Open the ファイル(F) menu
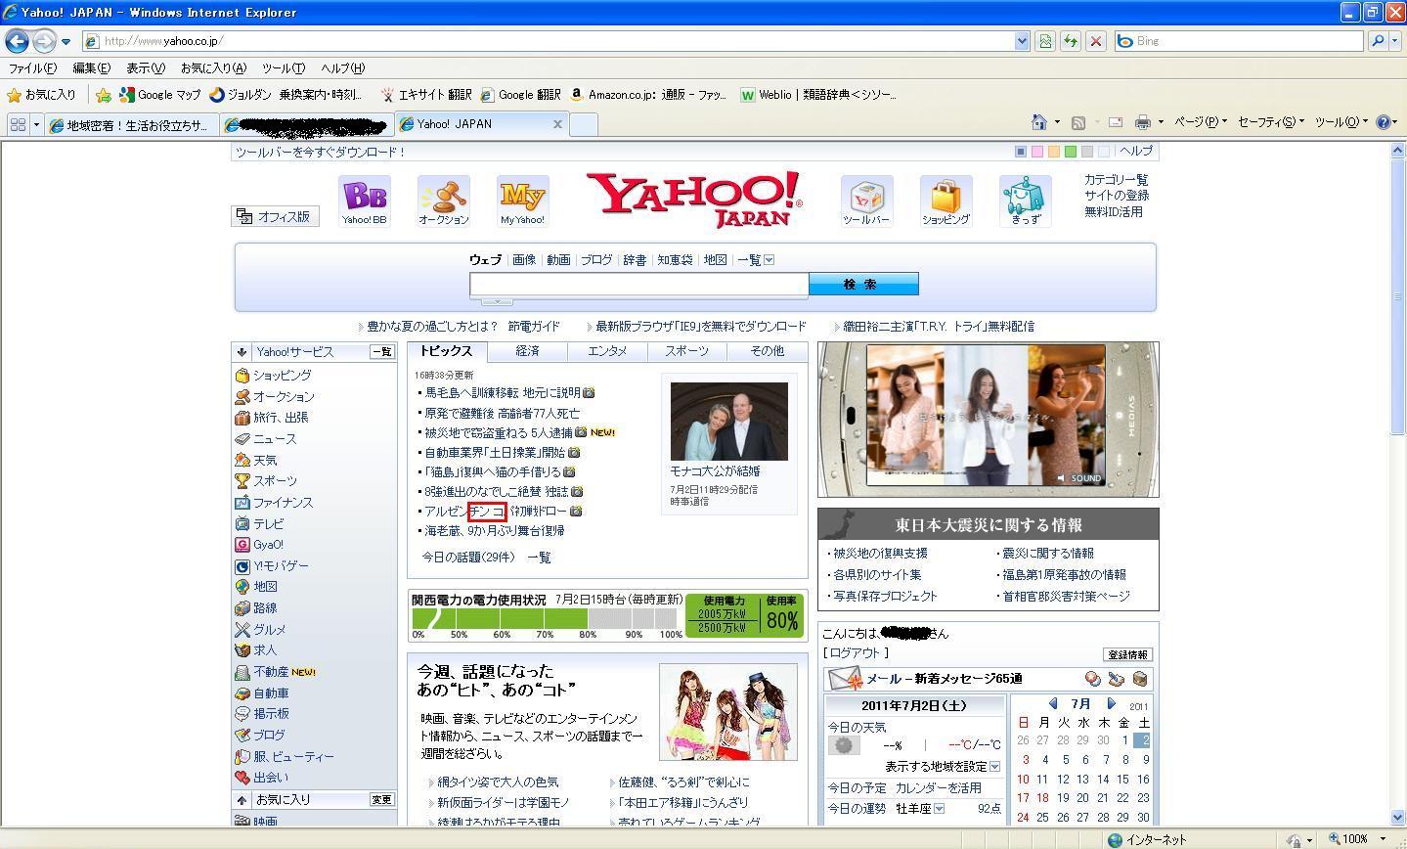 pyautogui.click(x=32, y=68)
